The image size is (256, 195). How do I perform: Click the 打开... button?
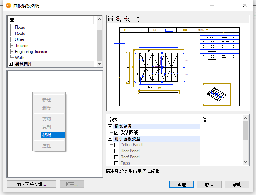(x=72, y=184)
